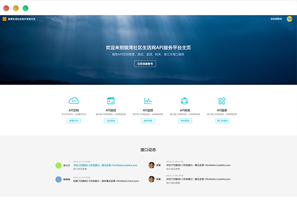The height and width of the screenshot is (202, 297).
Task: Click the gray description under API服务
Action: coord(222,114)
